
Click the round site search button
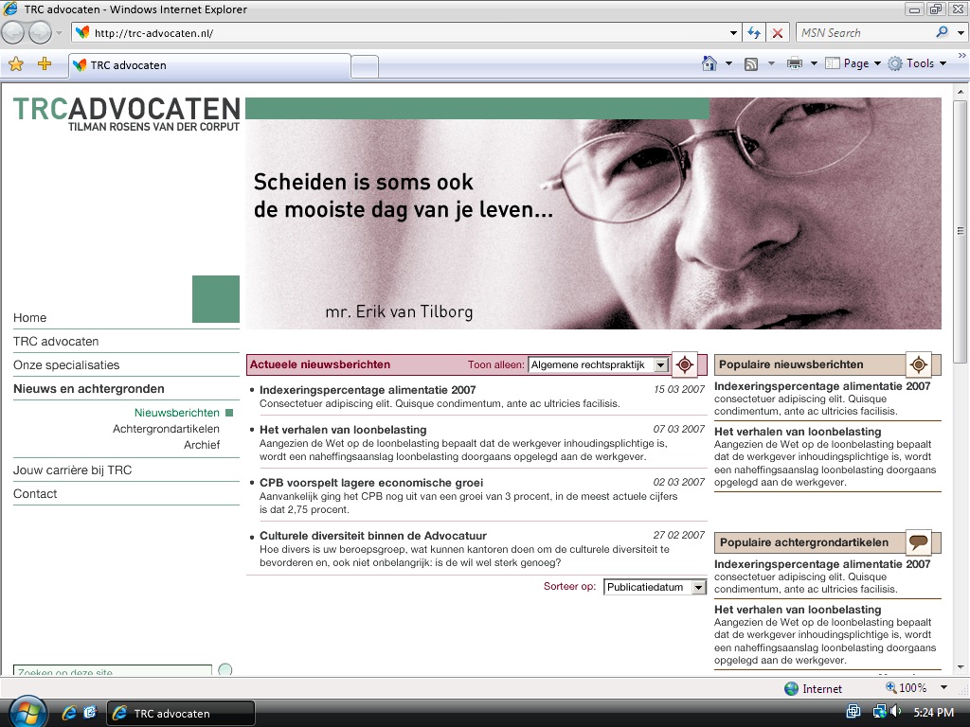(x=225, y=669)
